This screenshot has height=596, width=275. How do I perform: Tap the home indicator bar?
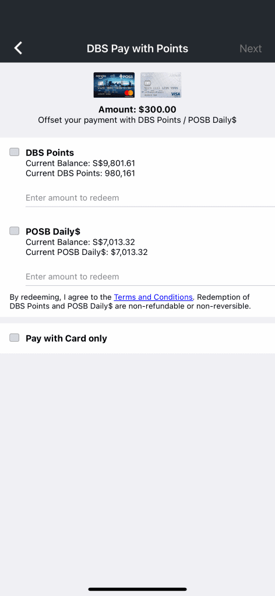(137, 589)
